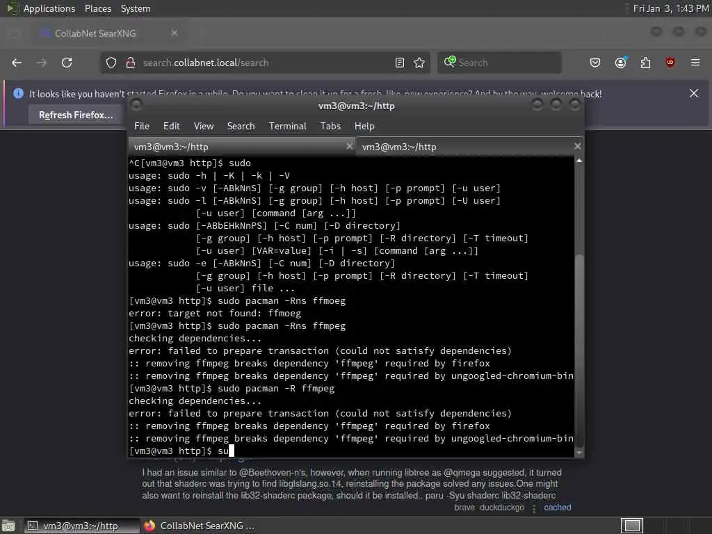Click terminal scrollbar up arrow

pyautogui.click(x=579, y=161)
